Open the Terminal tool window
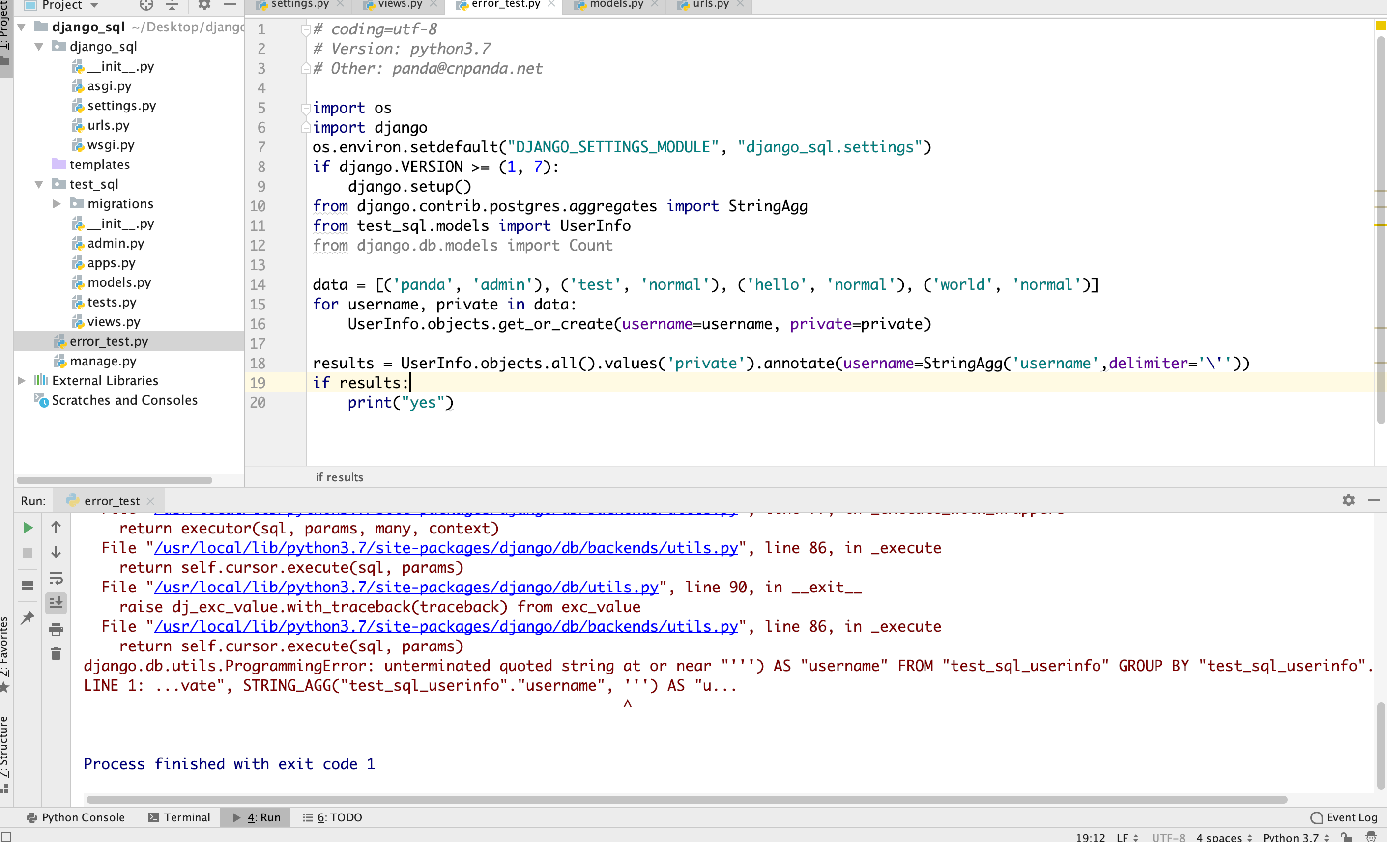Screen dimensions: 1387x842 [x=179, y=817]
